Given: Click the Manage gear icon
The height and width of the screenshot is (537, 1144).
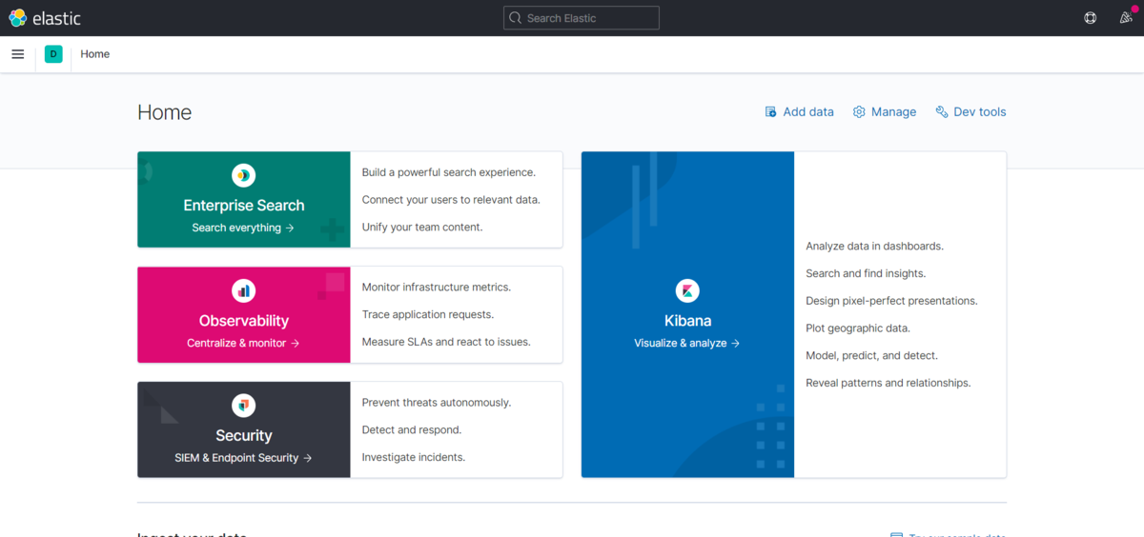Looking at the screenshot, I should (x=859, y=112).
